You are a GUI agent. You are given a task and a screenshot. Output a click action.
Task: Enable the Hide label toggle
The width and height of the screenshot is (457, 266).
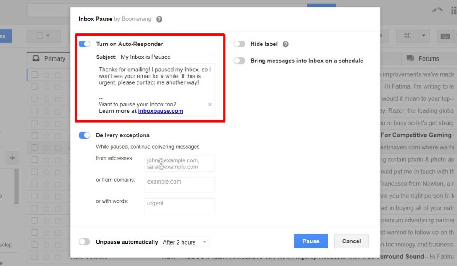click(x=240, y=44)
